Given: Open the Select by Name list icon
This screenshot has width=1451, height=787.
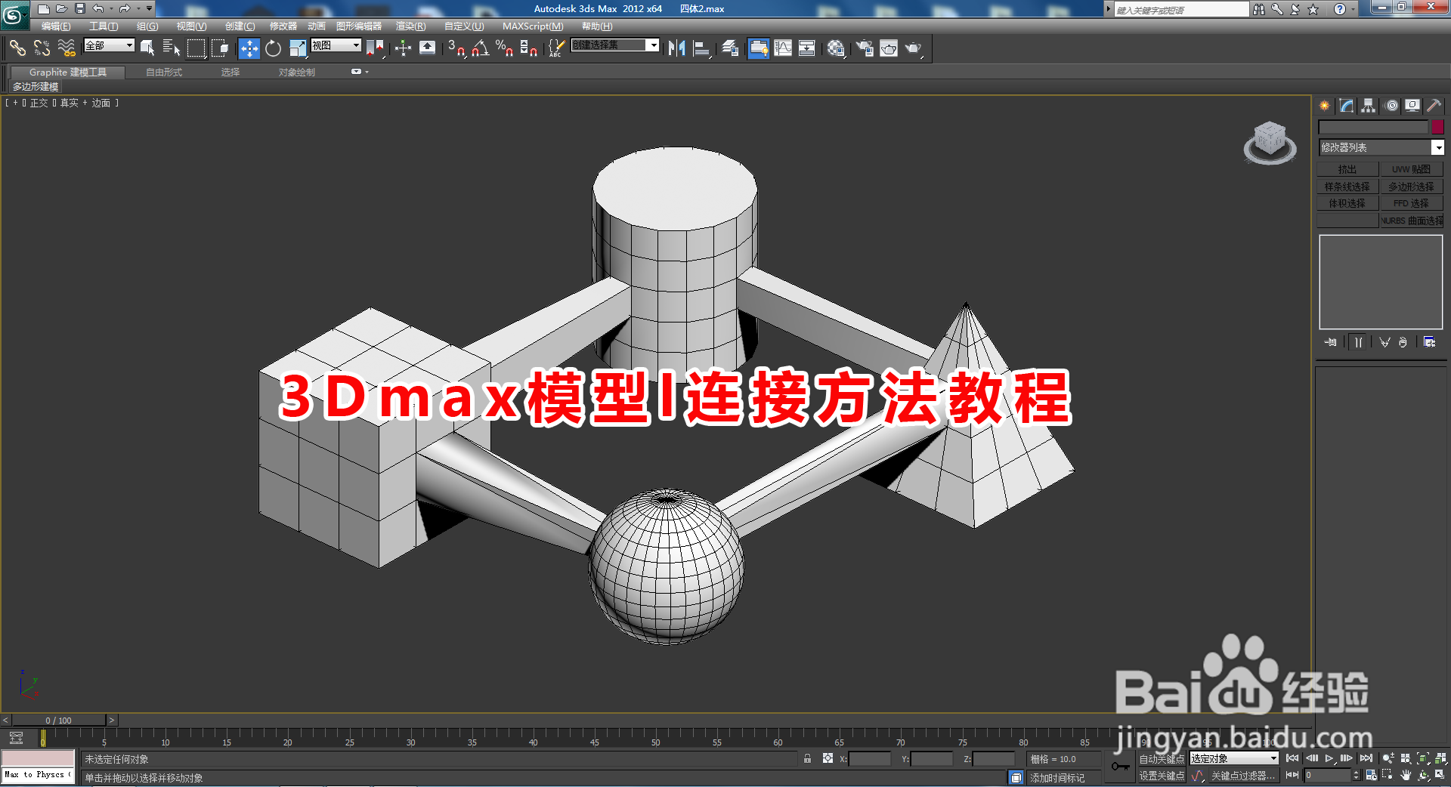Looking at the screenshot, I should [x=172, y=48].
